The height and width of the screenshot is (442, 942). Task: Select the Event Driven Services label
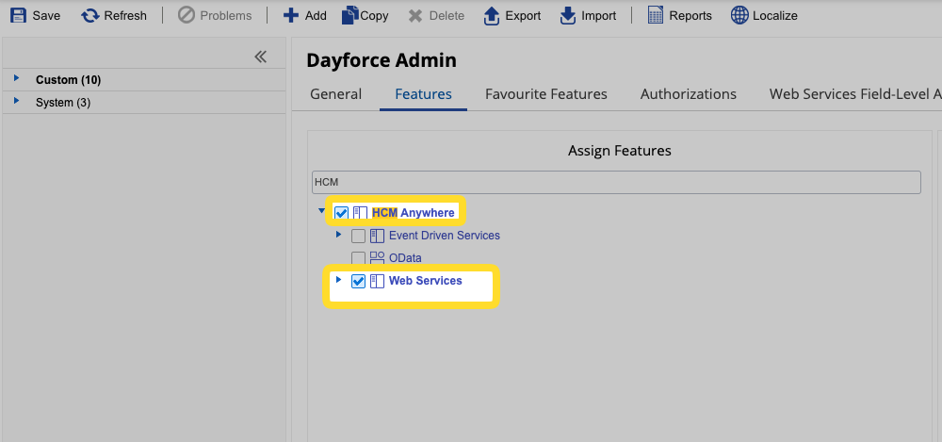click(444, 236)
